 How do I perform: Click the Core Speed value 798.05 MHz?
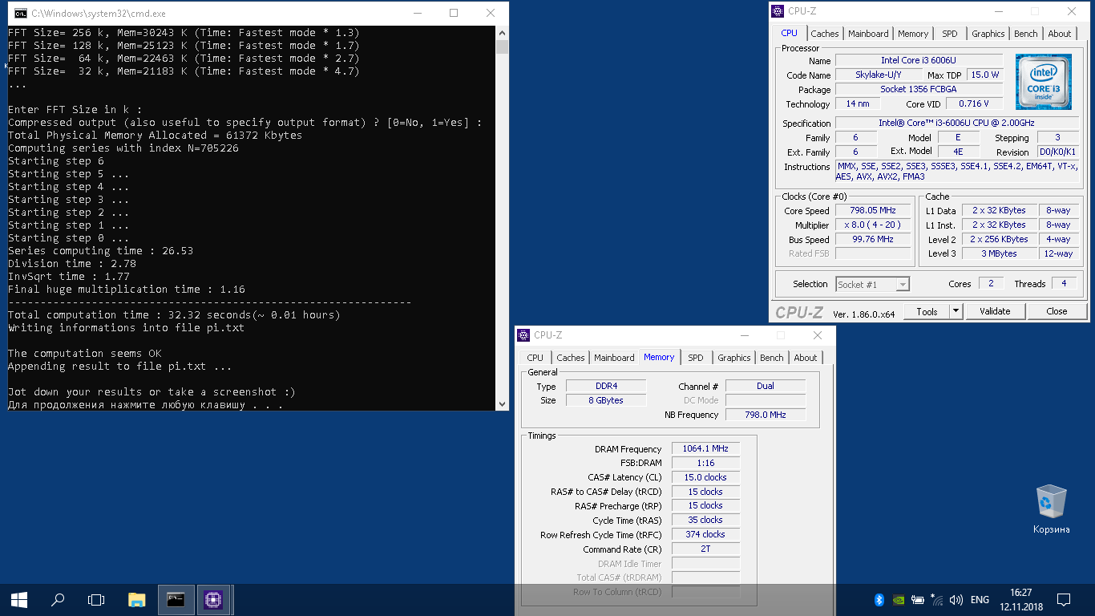point(873,210)
